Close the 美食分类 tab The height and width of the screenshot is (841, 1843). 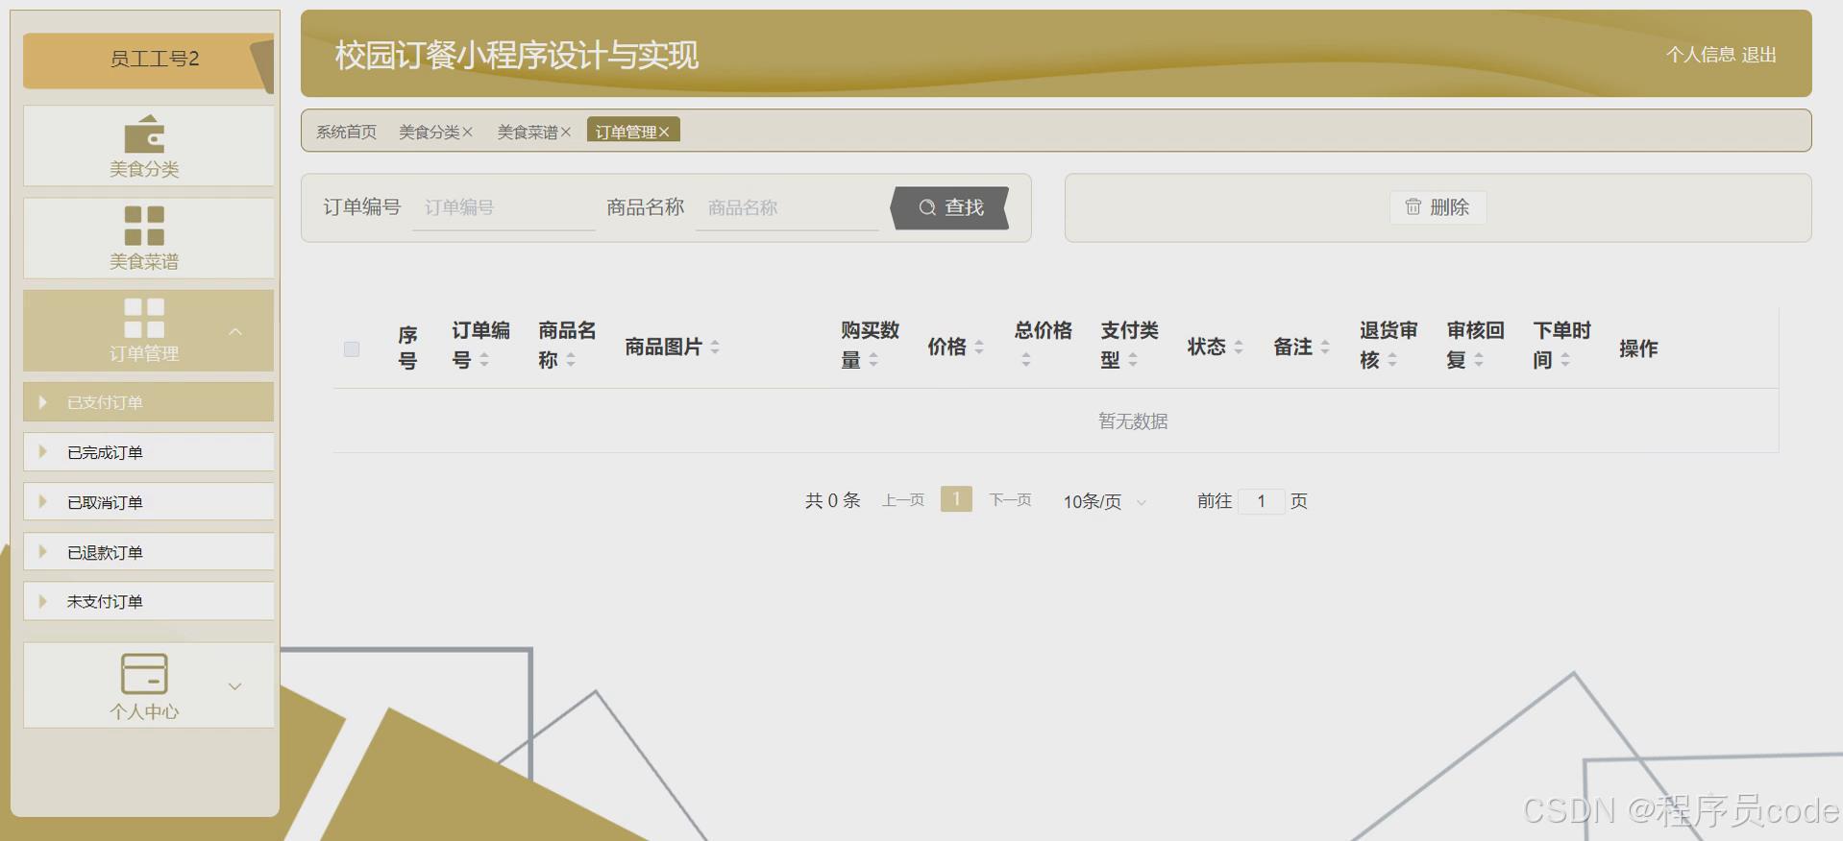coord(468,132)
